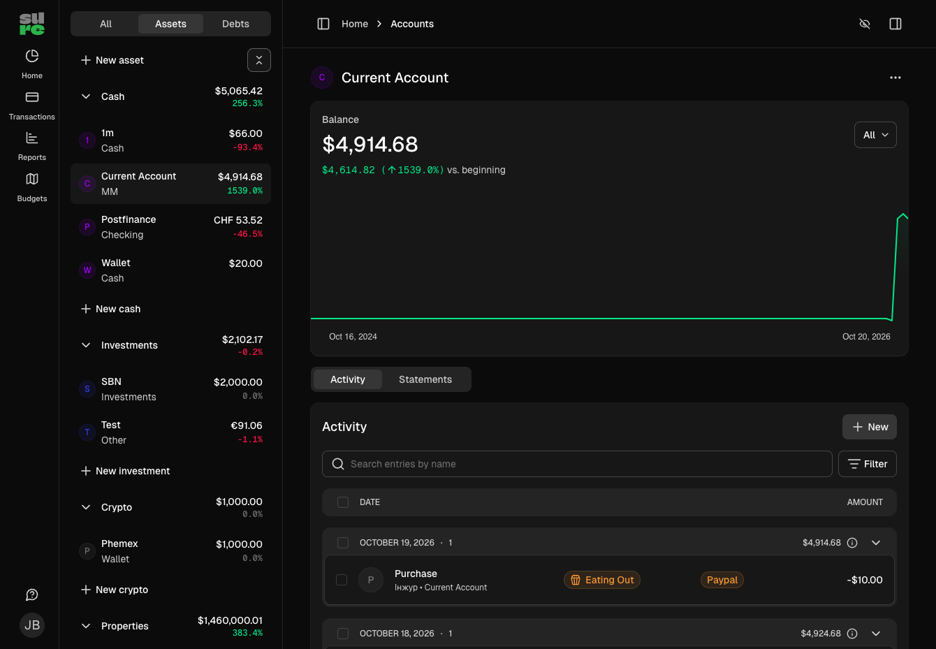Toggle the right sidebar panel icon

(x=895, y=24)
